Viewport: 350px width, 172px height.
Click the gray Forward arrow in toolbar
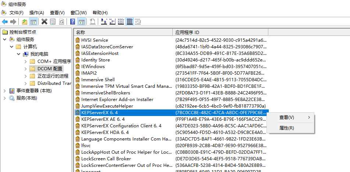point(13,22)
